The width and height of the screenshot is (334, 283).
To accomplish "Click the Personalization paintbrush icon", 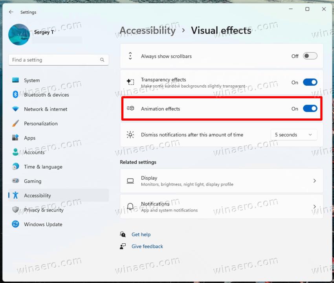I will (x=15, y=123).
